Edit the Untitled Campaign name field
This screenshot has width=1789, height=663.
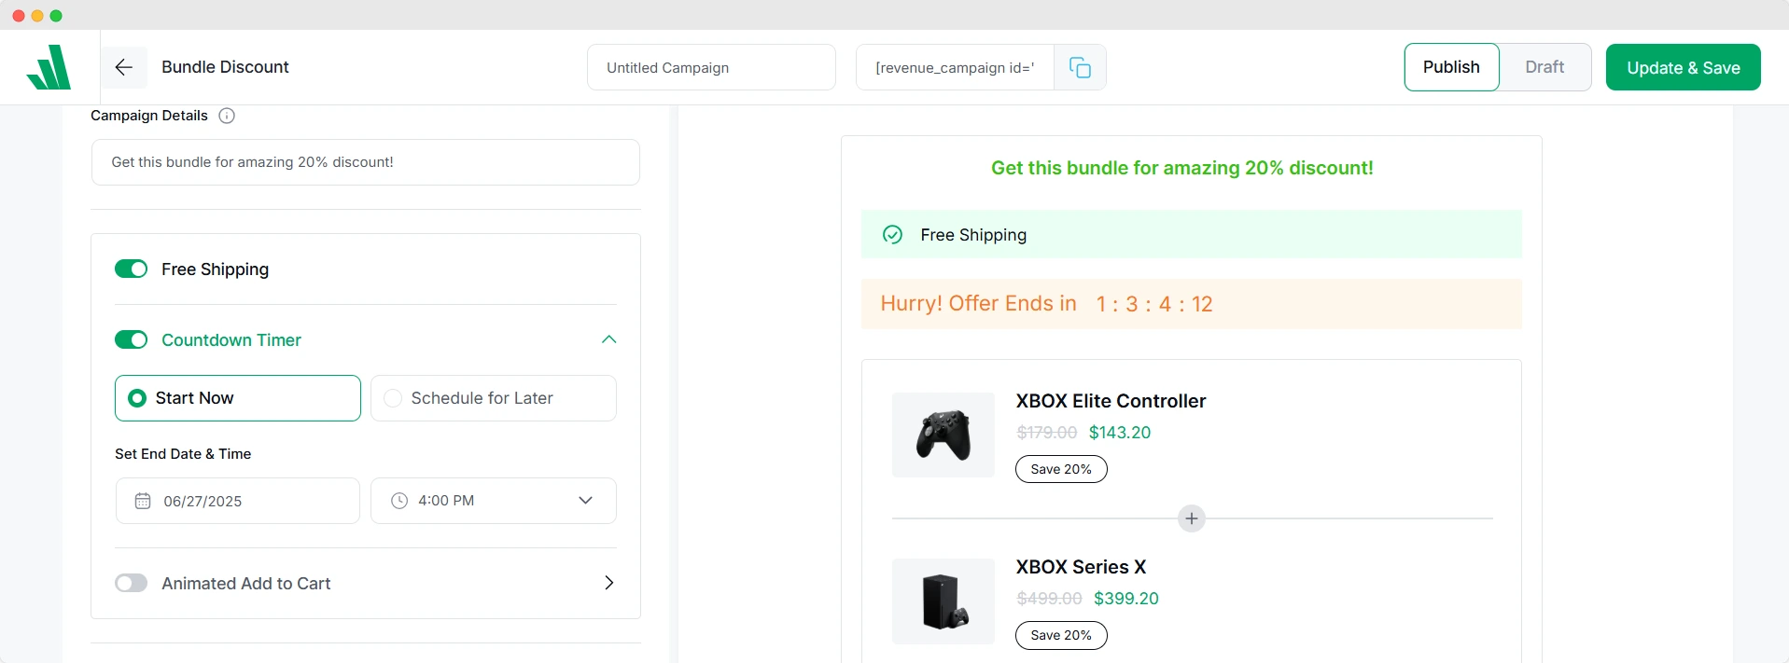711,67
